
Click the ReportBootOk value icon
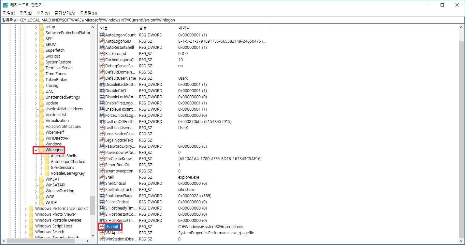point(102,165)
